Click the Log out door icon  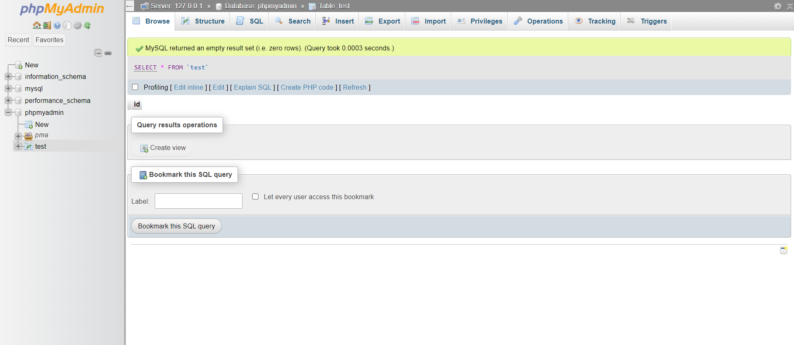[47, 25]
